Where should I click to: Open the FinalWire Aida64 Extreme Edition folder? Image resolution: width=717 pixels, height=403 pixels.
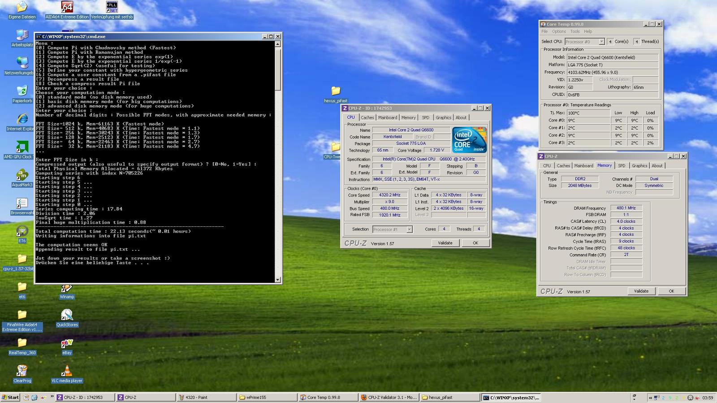[22, 315]
